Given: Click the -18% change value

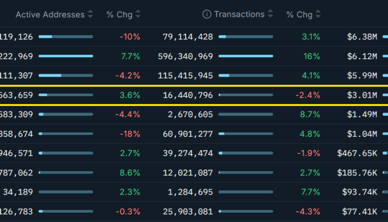Looking at the screenshot, I should [x=129, y=134].
